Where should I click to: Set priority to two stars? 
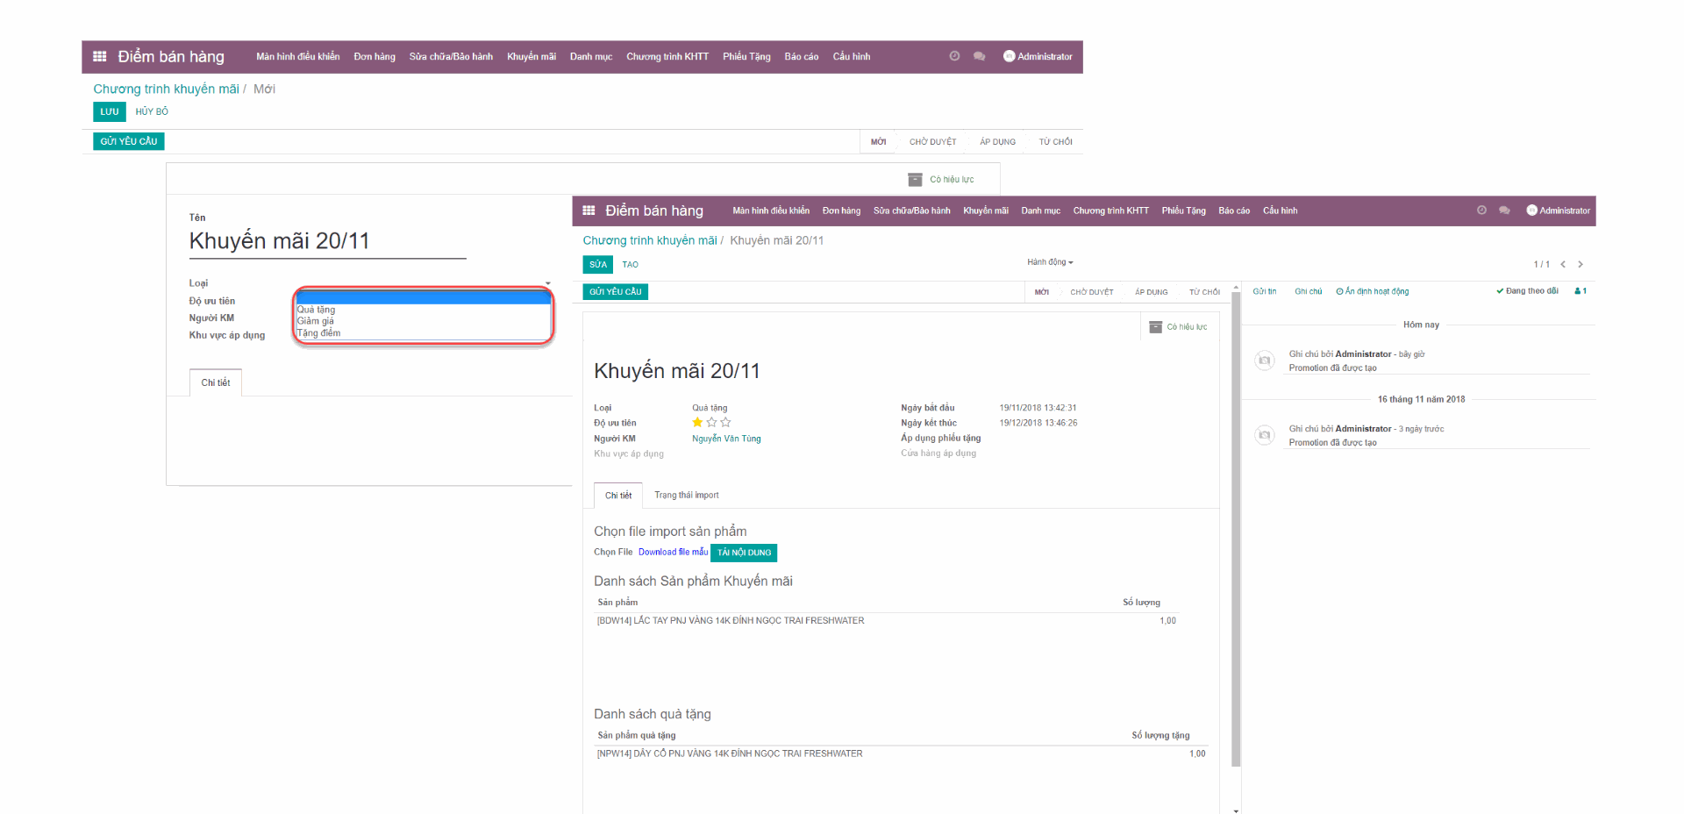tap(711, 422)
